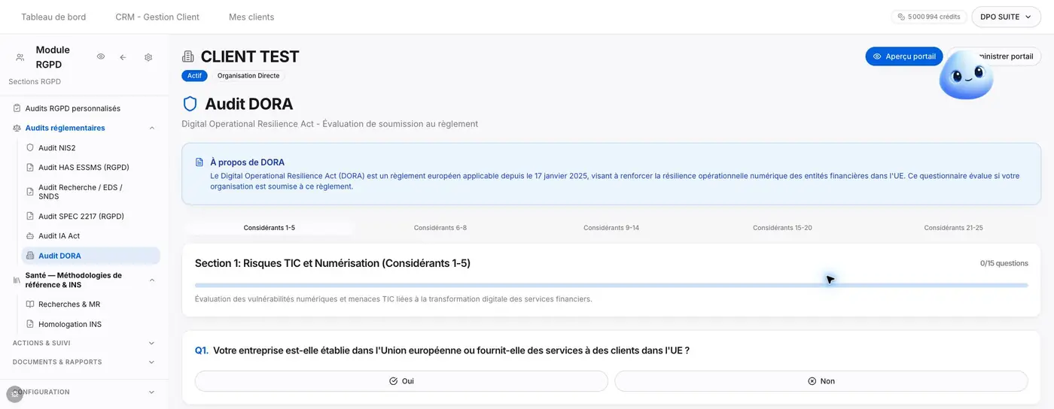Click the robot icon of Audit IA Act

tap(30, 236)
